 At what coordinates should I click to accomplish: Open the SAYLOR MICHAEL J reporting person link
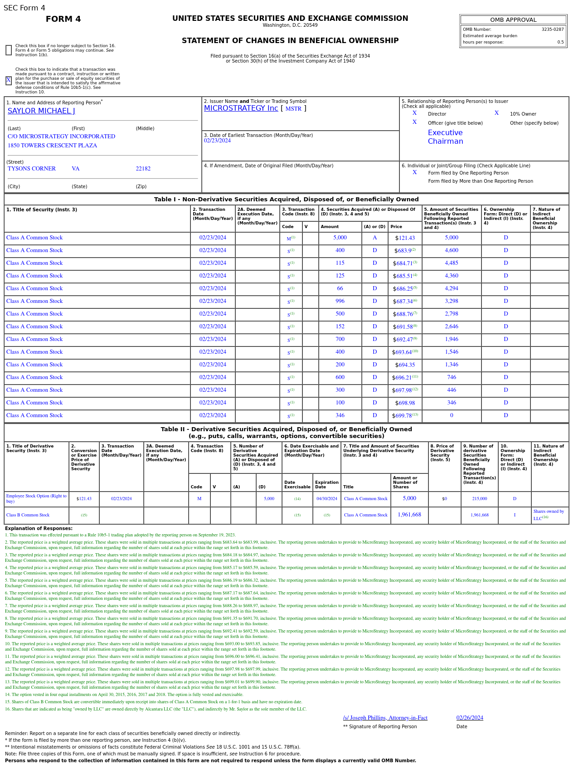[41, 111]
